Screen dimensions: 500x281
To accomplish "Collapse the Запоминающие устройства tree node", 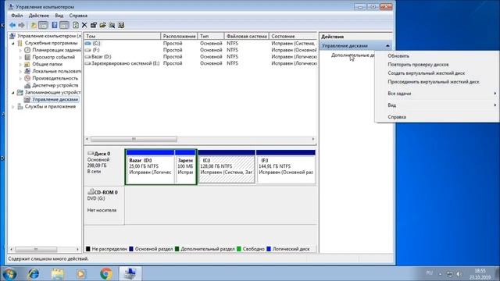I will point(13,92).
